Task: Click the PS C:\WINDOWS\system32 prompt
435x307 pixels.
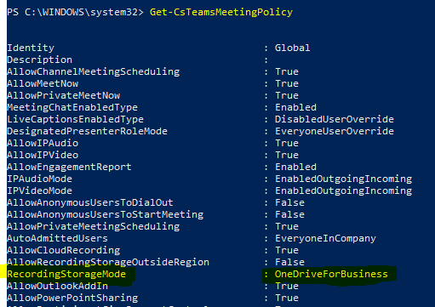Action: pyautogui.click(x=75, y=12)
